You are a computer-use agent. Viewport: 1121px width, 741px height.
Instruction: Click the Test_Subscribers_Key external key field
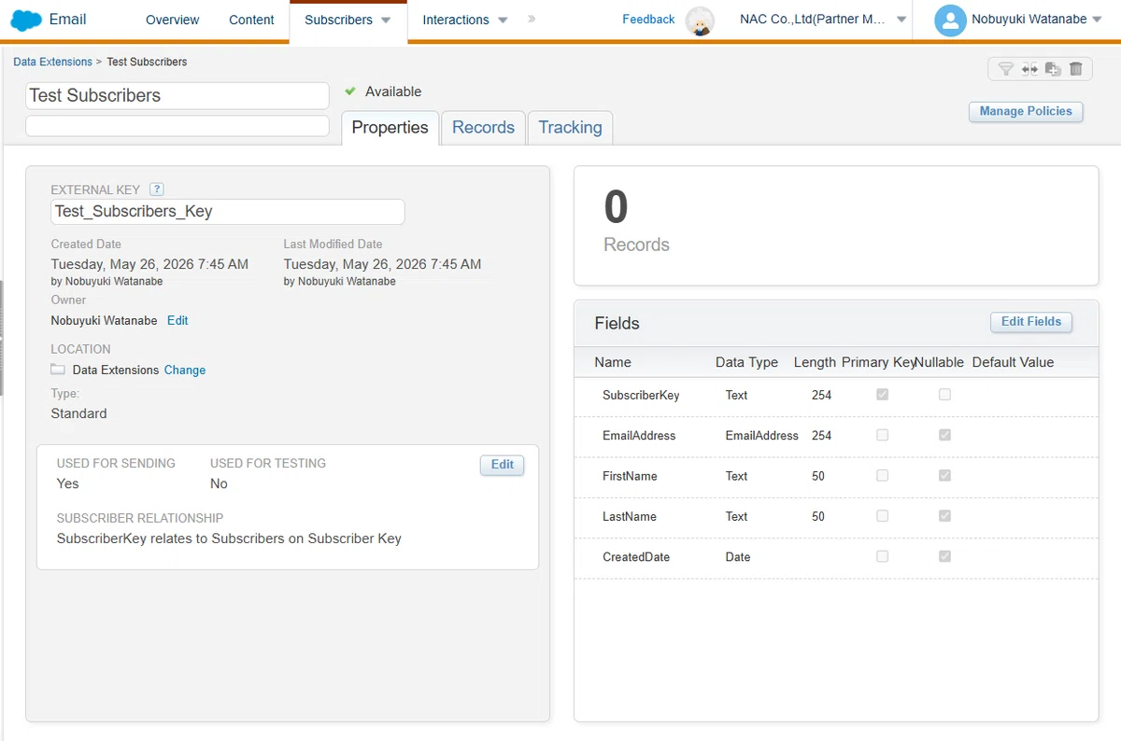click(x=228, y=211)
